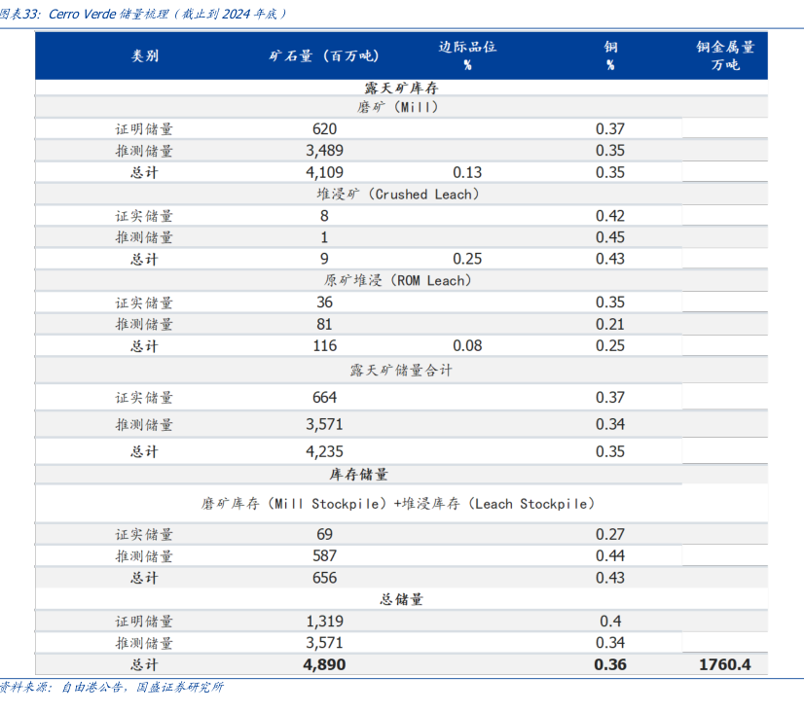Screen dimensions: 804x712
Task: Click the copper metal amount 1760.4
Action: (x=725, y=665)
